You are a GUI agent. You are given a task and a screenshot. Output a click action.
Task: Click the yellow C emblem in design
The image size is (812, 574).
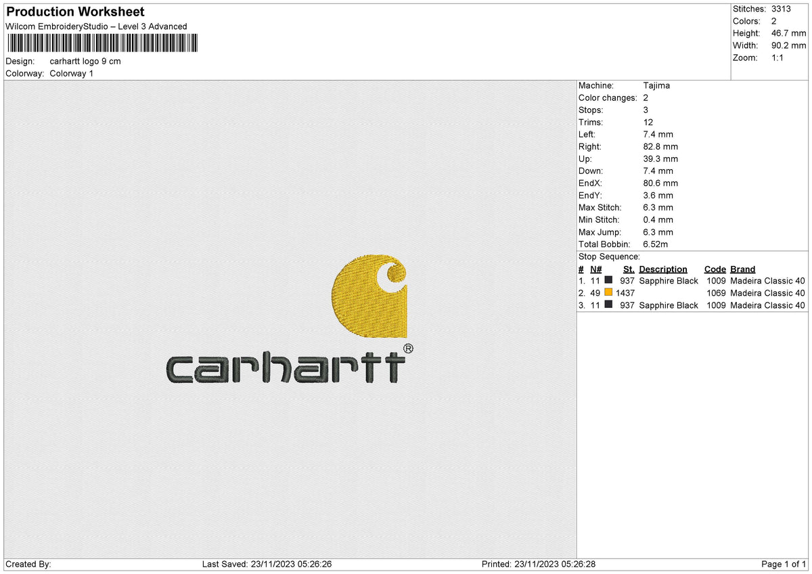coord(370,296)
